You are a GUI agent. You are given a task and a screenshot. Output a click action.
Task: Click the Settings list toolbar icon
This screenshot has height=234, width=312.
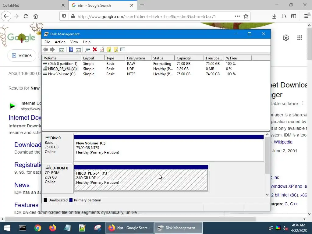point(123,49)
